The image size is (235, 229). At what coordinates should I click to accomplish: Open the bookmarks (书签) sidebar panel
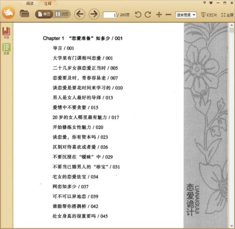[x=6, y=33]
